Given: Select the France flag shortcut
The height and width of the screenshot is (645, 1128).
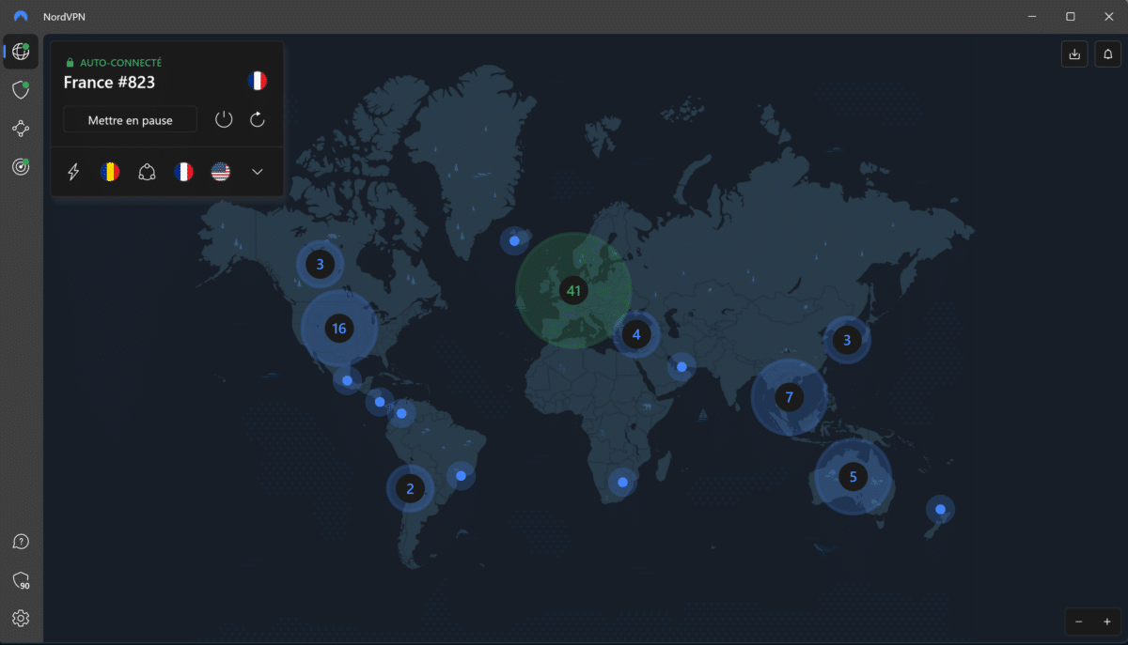Looking at the screenshot, I should click(183, 172).
